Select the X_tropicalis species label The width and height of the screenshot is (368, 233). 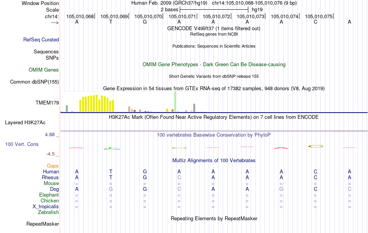[x=46, y=207]
